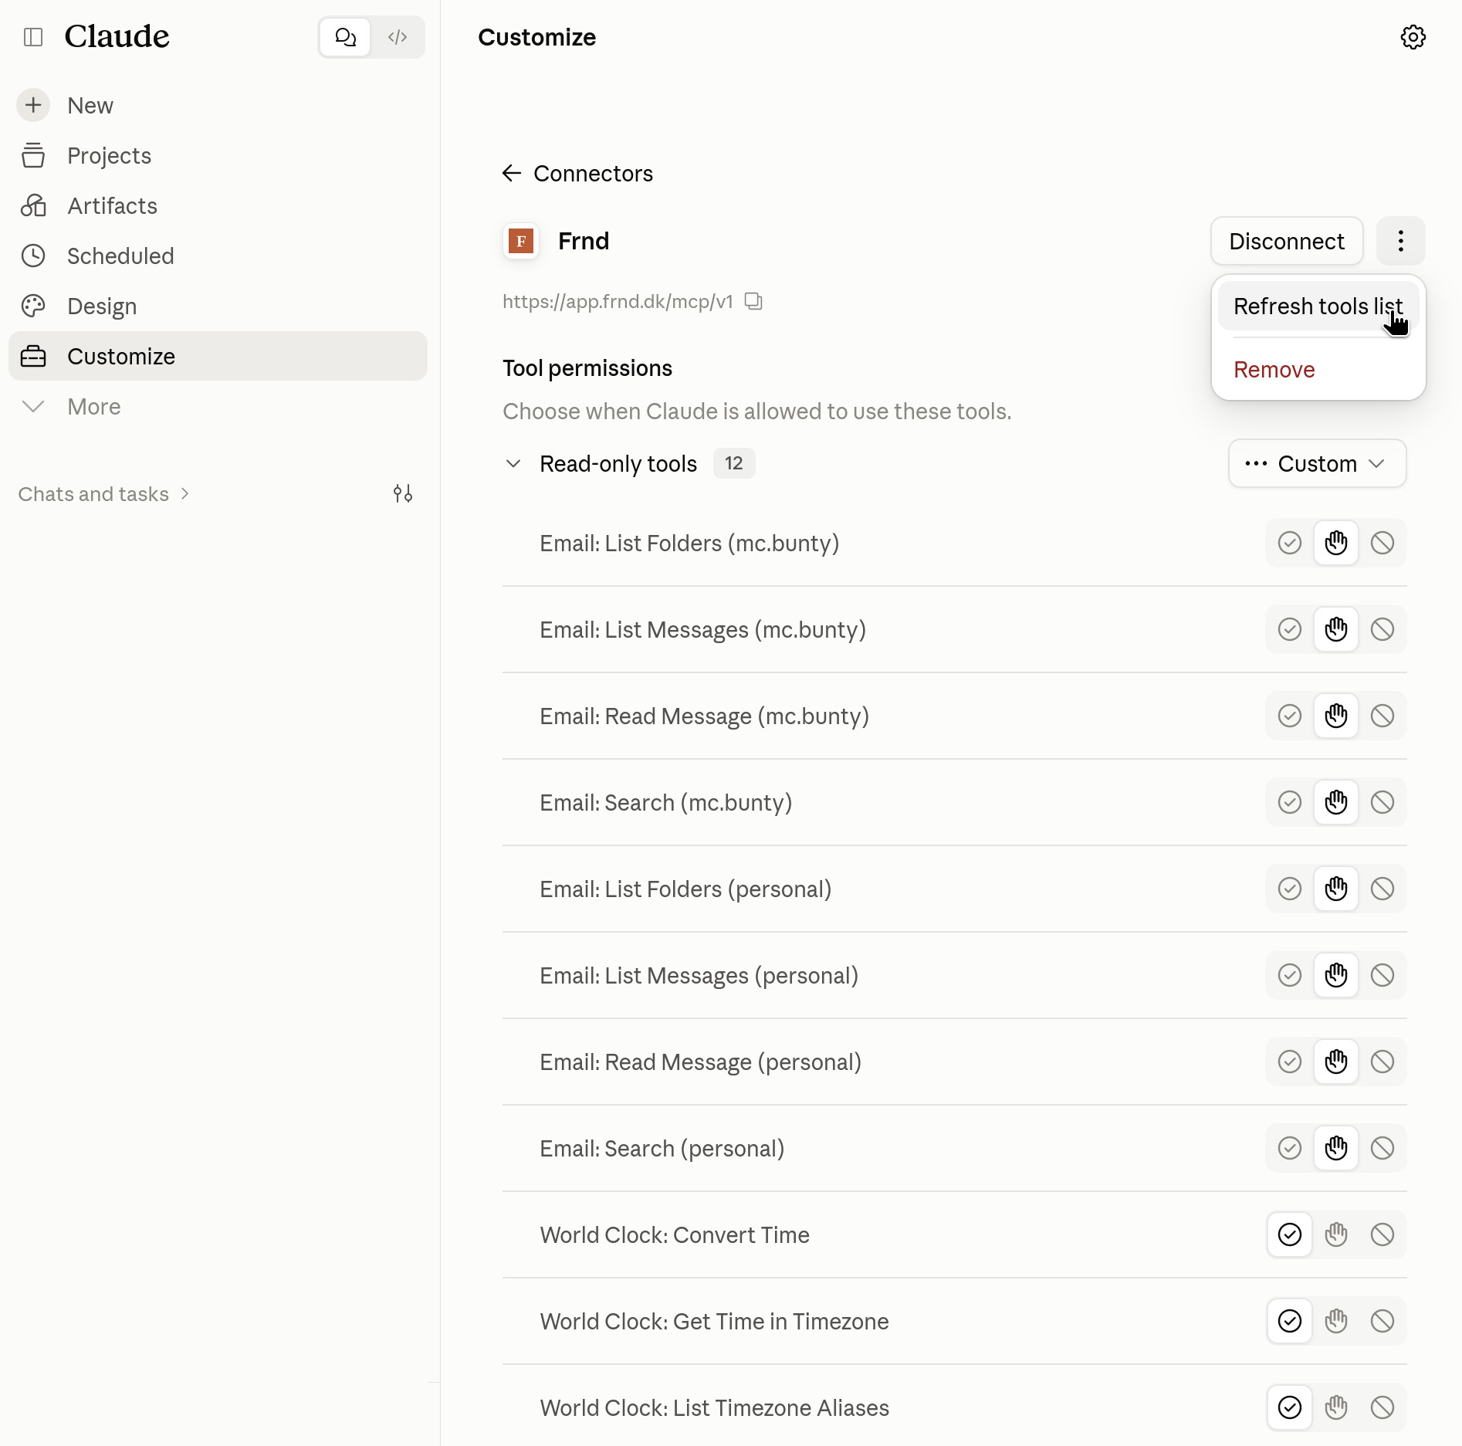Image resolution: width=1462 pixels, height=1446 pixels.
Task: Select Customize in sidebar
Action: click(x=218, y=356)
